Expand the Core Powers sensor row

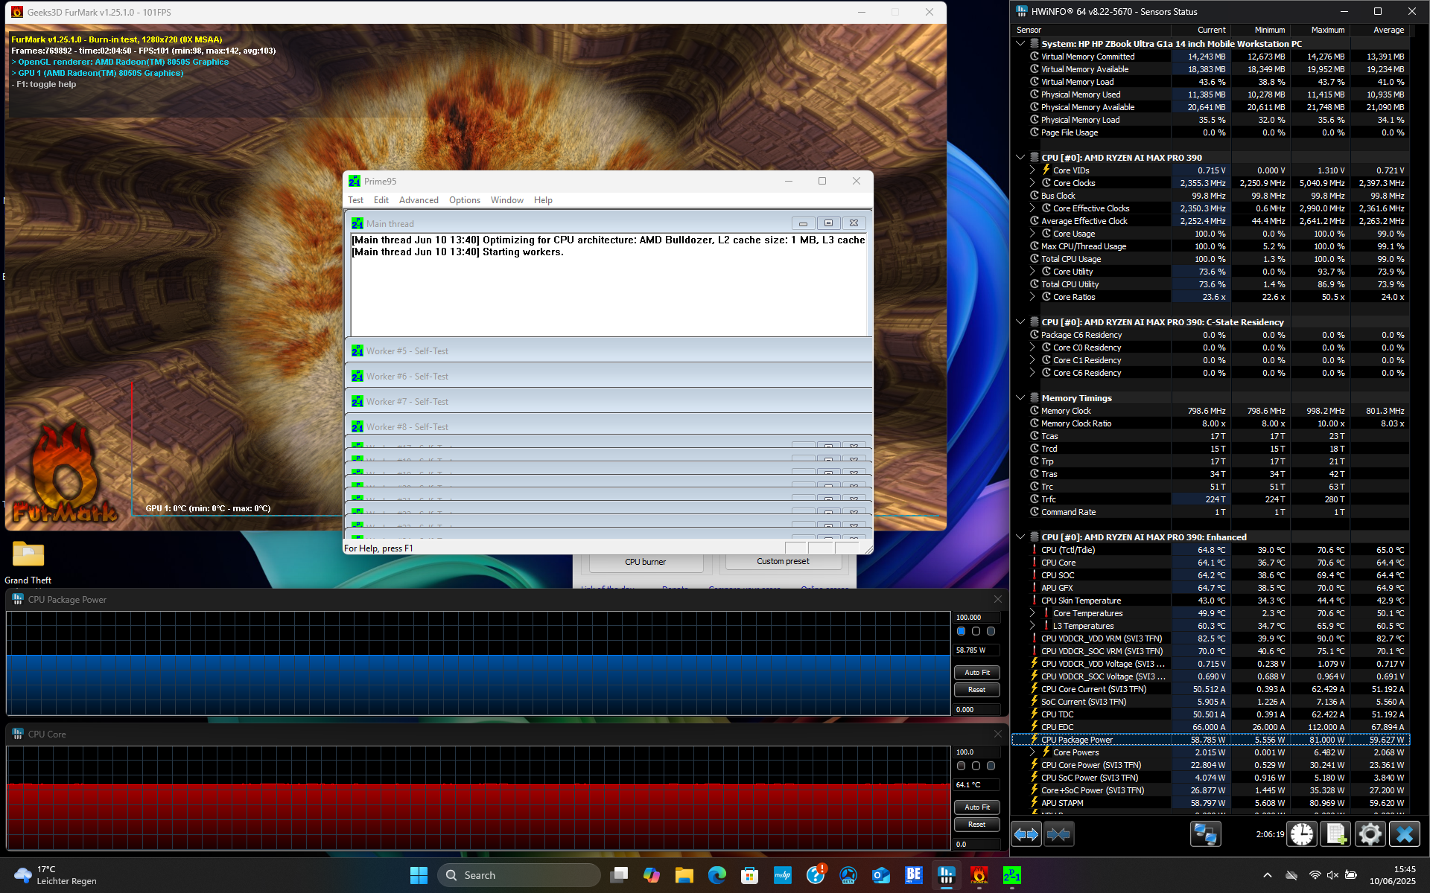1032,752
